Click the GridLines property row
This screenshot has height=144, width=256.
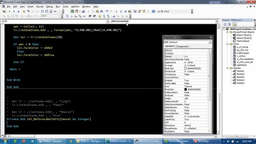pos(186,95)
